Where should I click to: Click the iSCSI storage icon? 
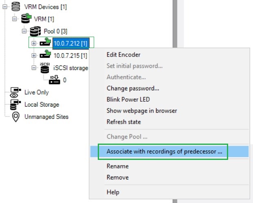pos(45,68)
